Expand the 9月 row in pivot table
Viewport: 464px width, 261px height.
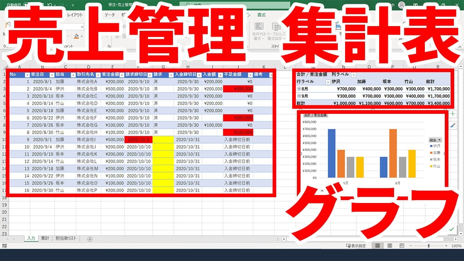(x=299, y=96)
